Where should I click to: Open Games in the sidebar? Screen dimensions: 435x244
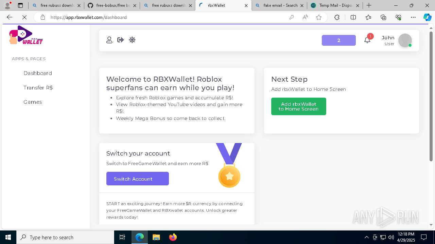33,102
